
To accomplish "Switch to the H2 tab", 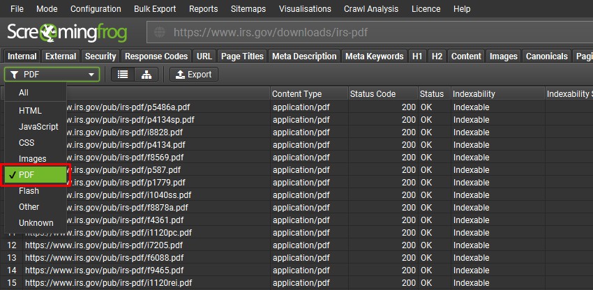I will [437, 56].
